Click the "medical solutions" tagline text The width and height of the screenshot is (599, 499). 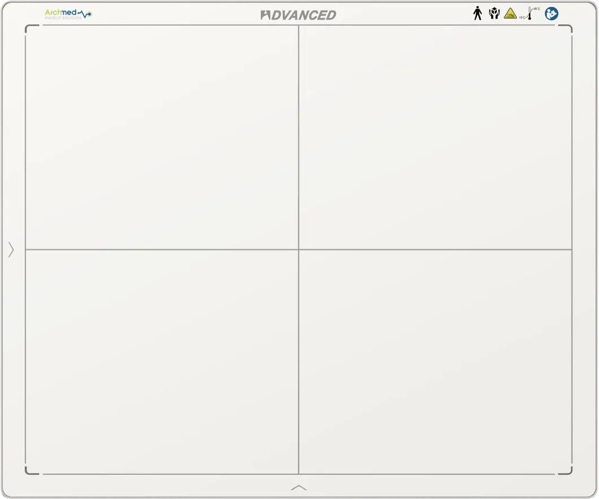[63, 18]
